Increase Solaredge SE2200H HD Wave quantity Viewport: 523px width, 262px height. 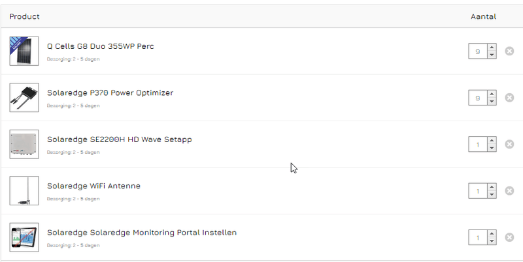[x=492, y=141]
